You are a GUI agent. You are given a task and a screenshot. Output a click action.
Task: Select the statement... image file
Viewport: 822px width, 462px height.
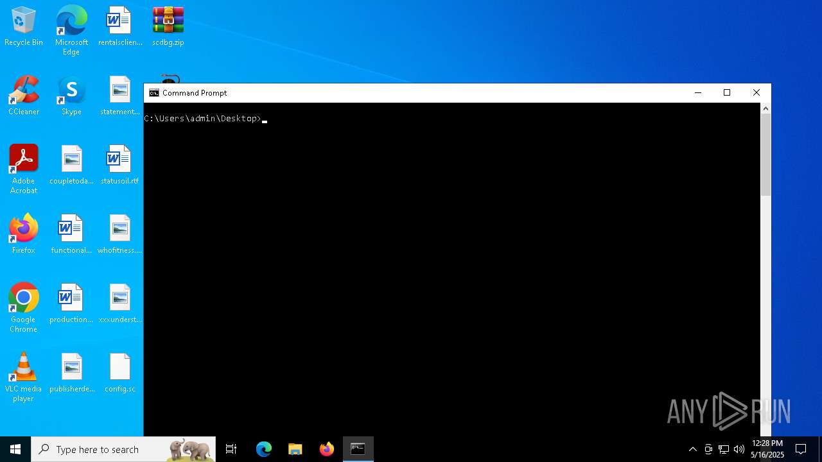[120, 96]
